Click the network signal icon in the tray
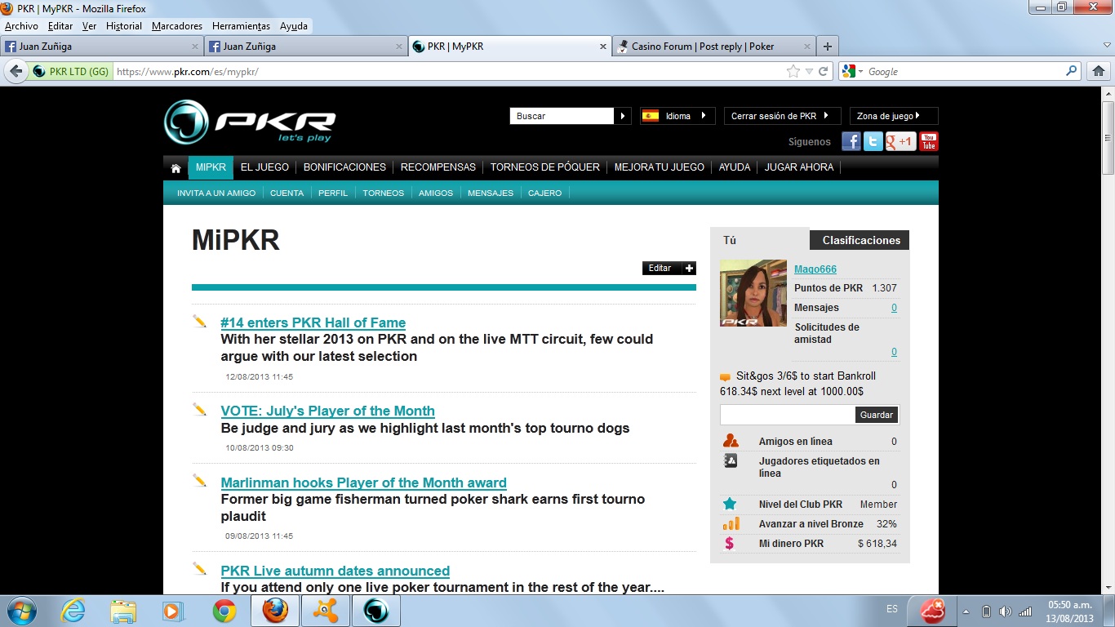The width and height of the screenshot is (1115, 627). [x=1024, y=611]
